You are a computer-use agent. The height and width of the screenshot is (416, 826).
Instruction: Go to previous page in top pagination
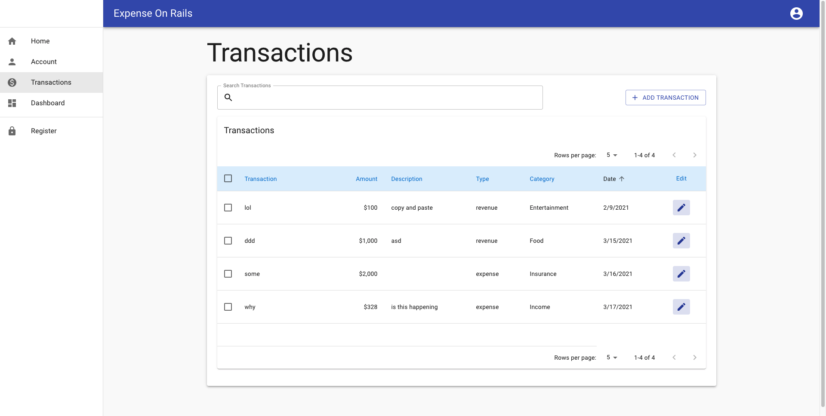[674, 155]
